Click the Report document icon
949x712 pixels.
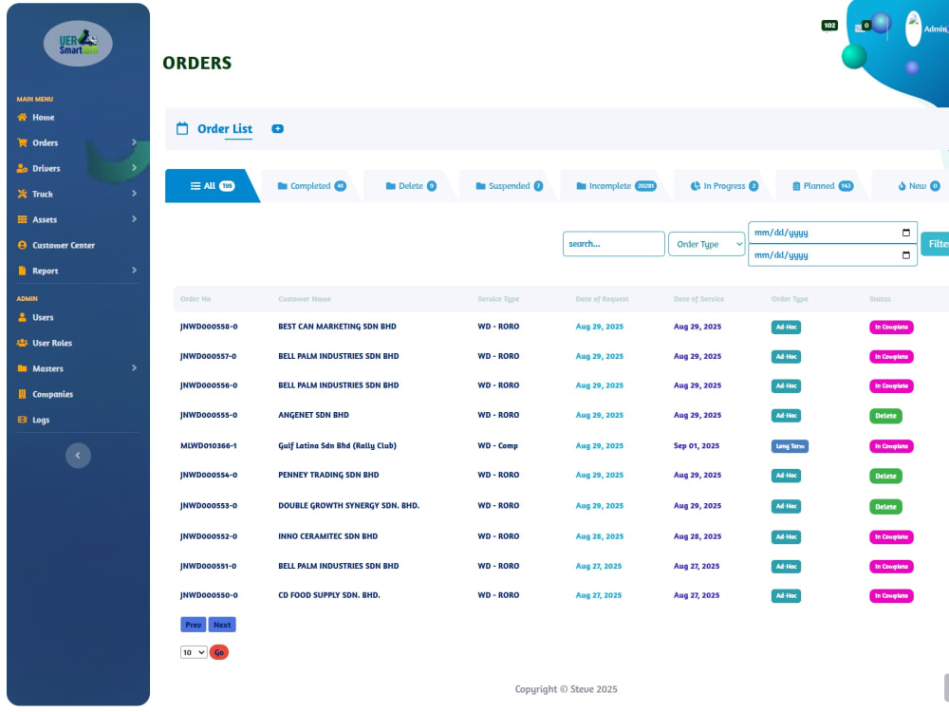coord(23,271)
